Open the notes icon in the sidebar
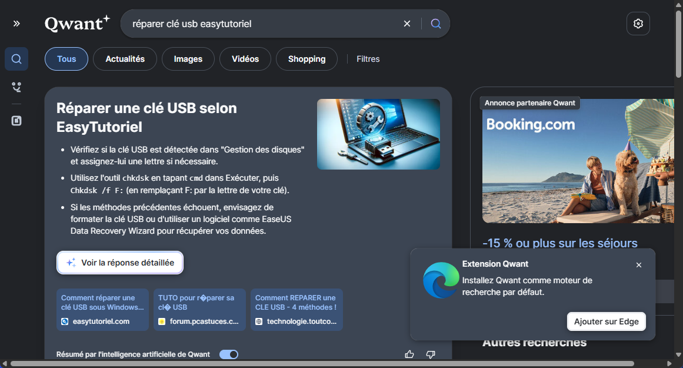The height and width of the screenshot is (368, 683). click(x=16, y=120)
